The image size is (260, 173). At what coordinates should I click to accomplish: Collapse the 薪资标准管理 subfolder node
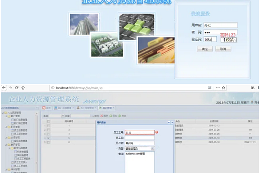[x=9, y=148]
